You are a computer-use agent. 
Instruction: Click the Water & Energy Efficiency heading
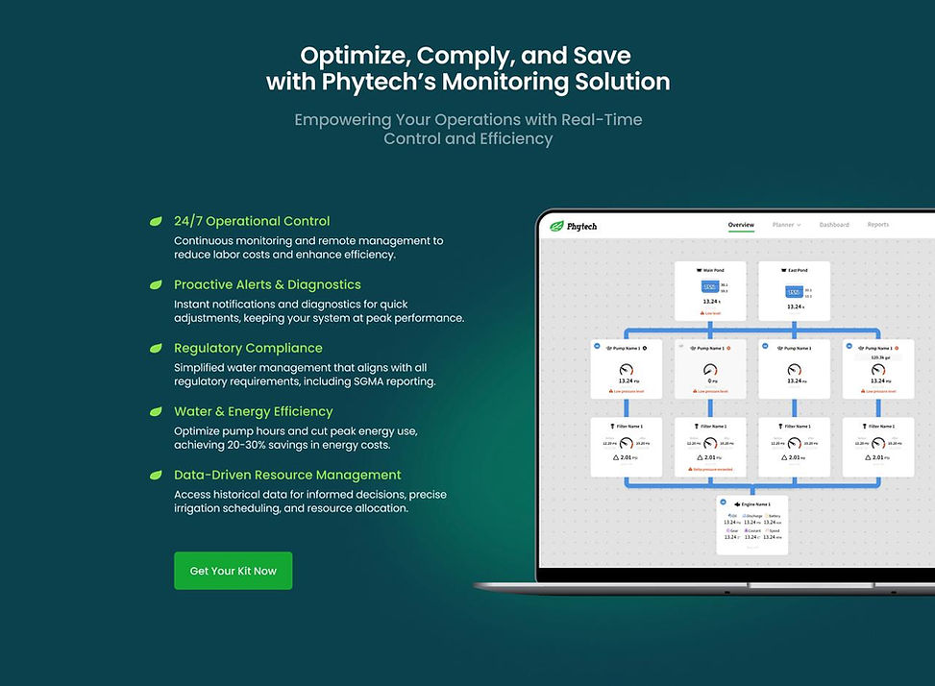pos(254,411)
